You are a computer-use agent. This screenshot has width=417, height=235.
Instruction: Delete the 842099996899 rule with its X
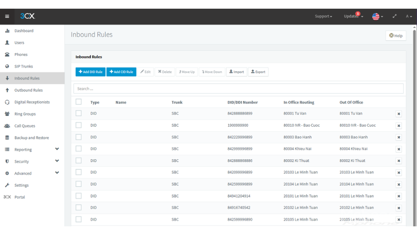[399, 173]
